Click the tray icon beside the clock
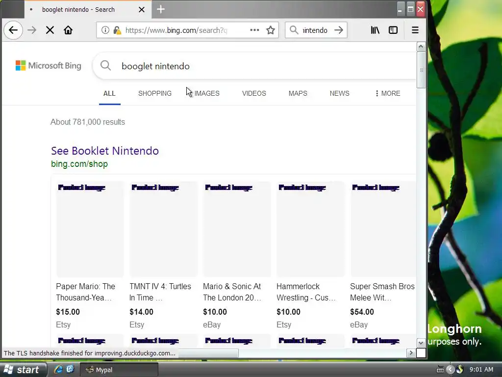Screen dimensions: 502x377 click(460, 370)
